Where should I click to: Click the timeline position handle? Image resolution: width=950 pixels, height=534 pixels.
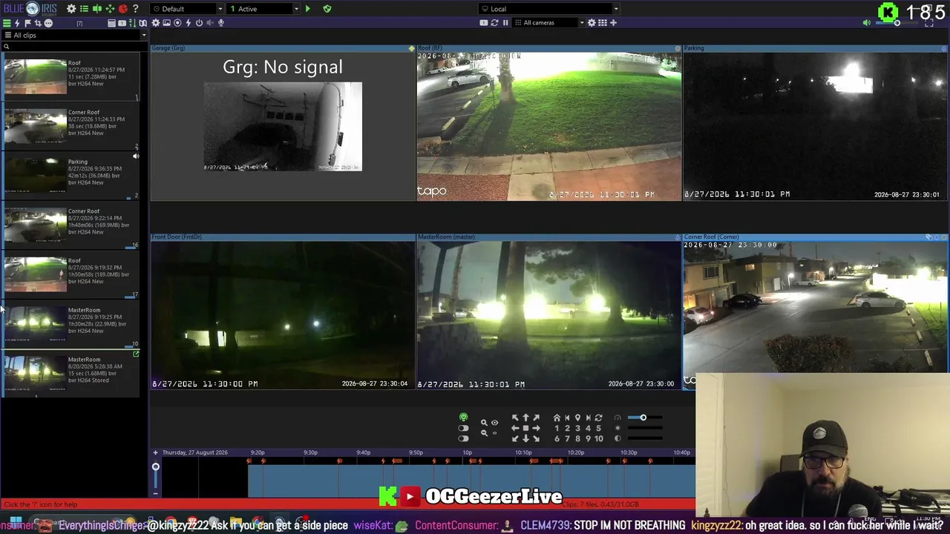pyautogui.click(x=155, y=467)
